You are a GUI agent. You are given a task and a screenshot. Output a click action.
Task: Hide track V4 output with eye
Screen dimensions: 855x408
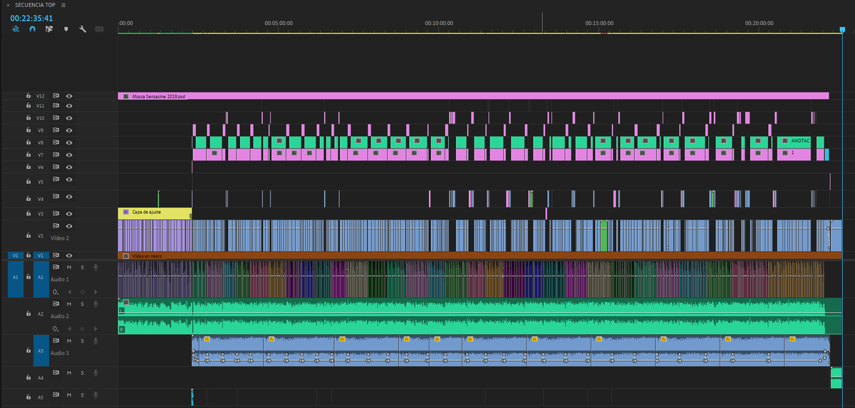point(70,197)
